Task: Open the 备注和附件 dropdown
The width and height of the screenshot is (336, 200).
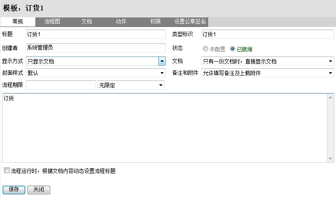Action: point(330,73)
